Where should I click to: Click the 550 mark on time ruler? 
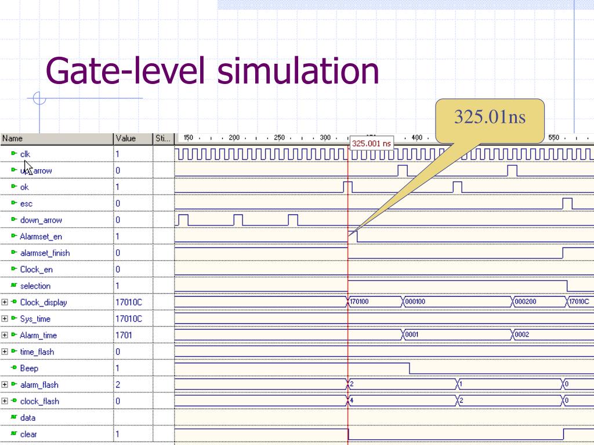pyautogui.click(x=554, y=138)
